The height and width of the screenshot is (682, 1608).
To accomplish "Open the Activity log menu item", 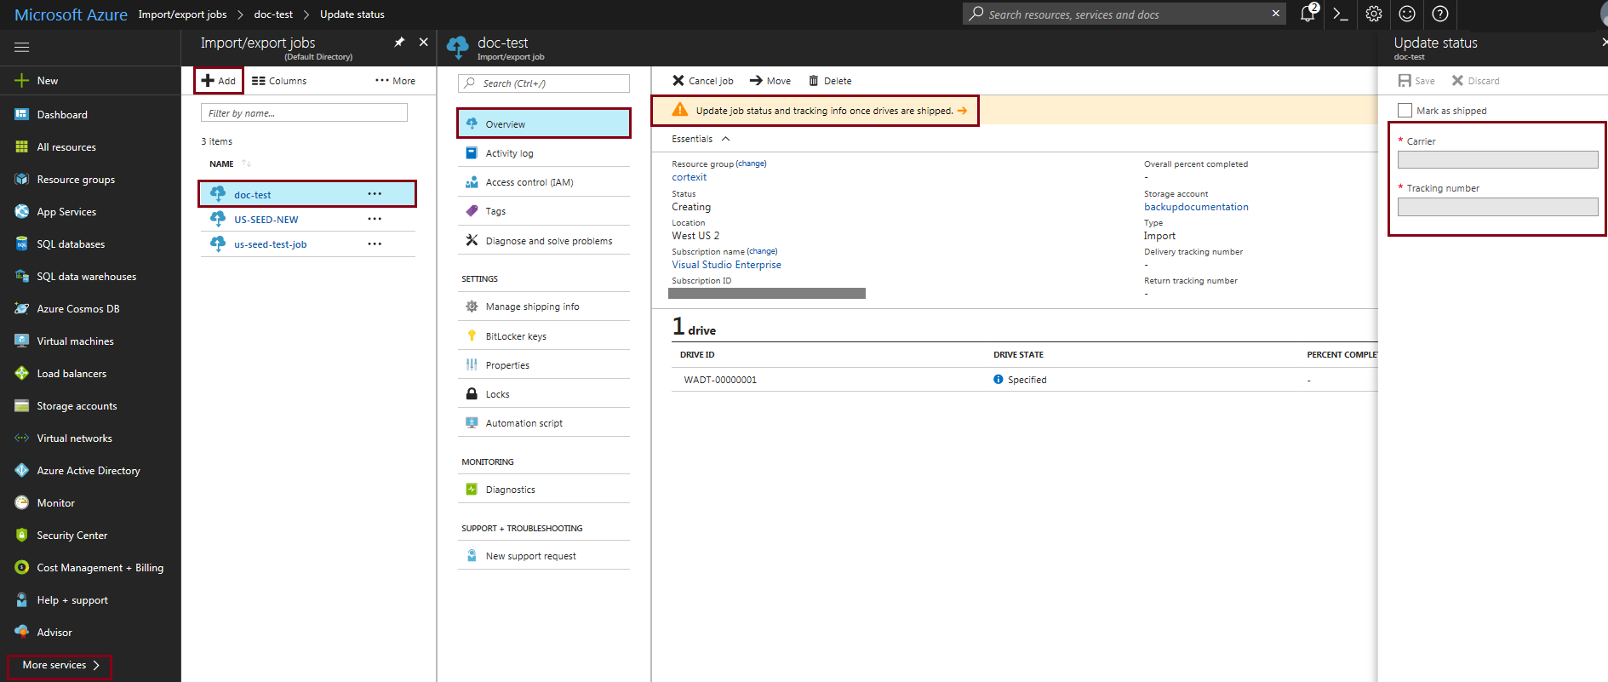I will 509,153.
